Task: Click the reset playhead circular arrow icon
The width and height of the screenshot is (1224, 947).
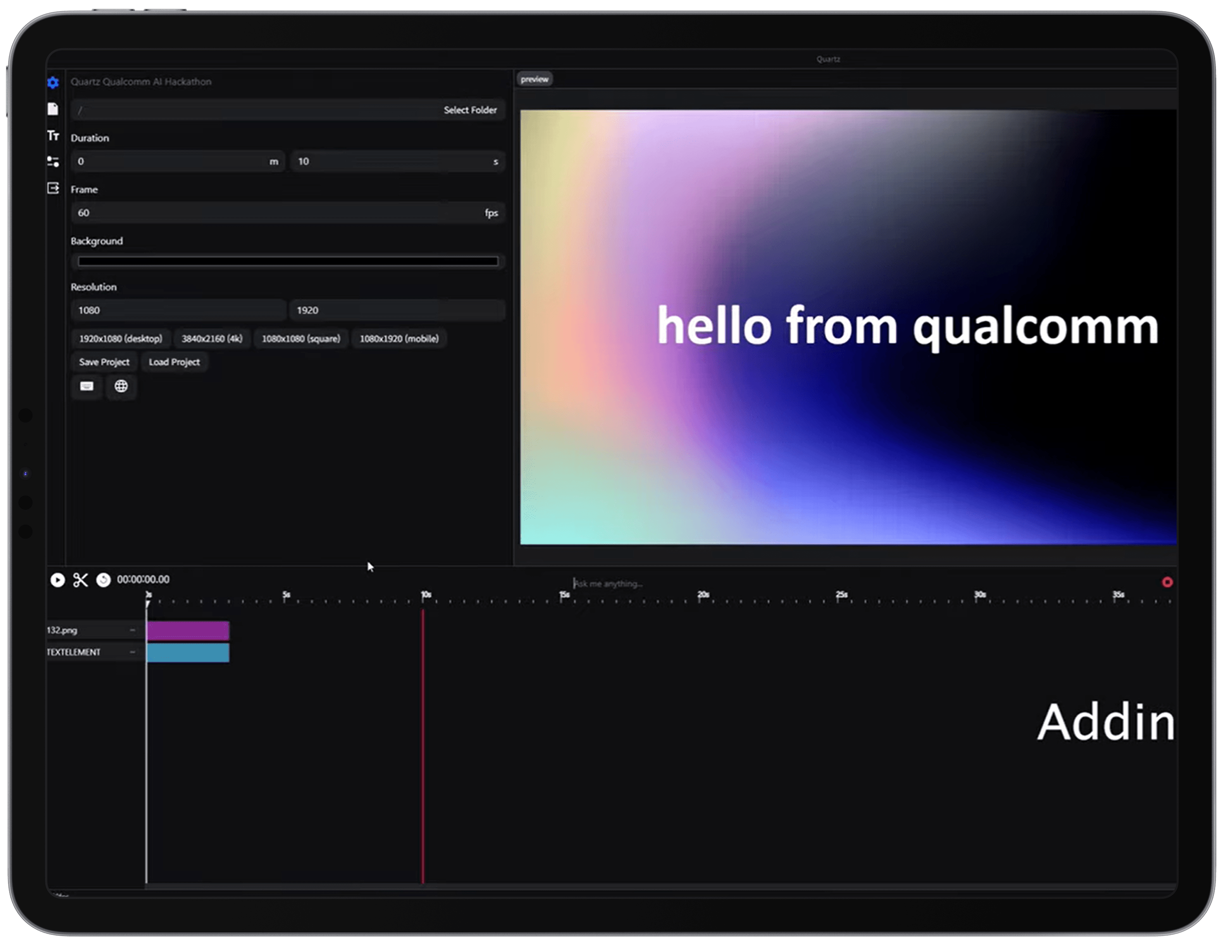Action: [x=103, y=580]
